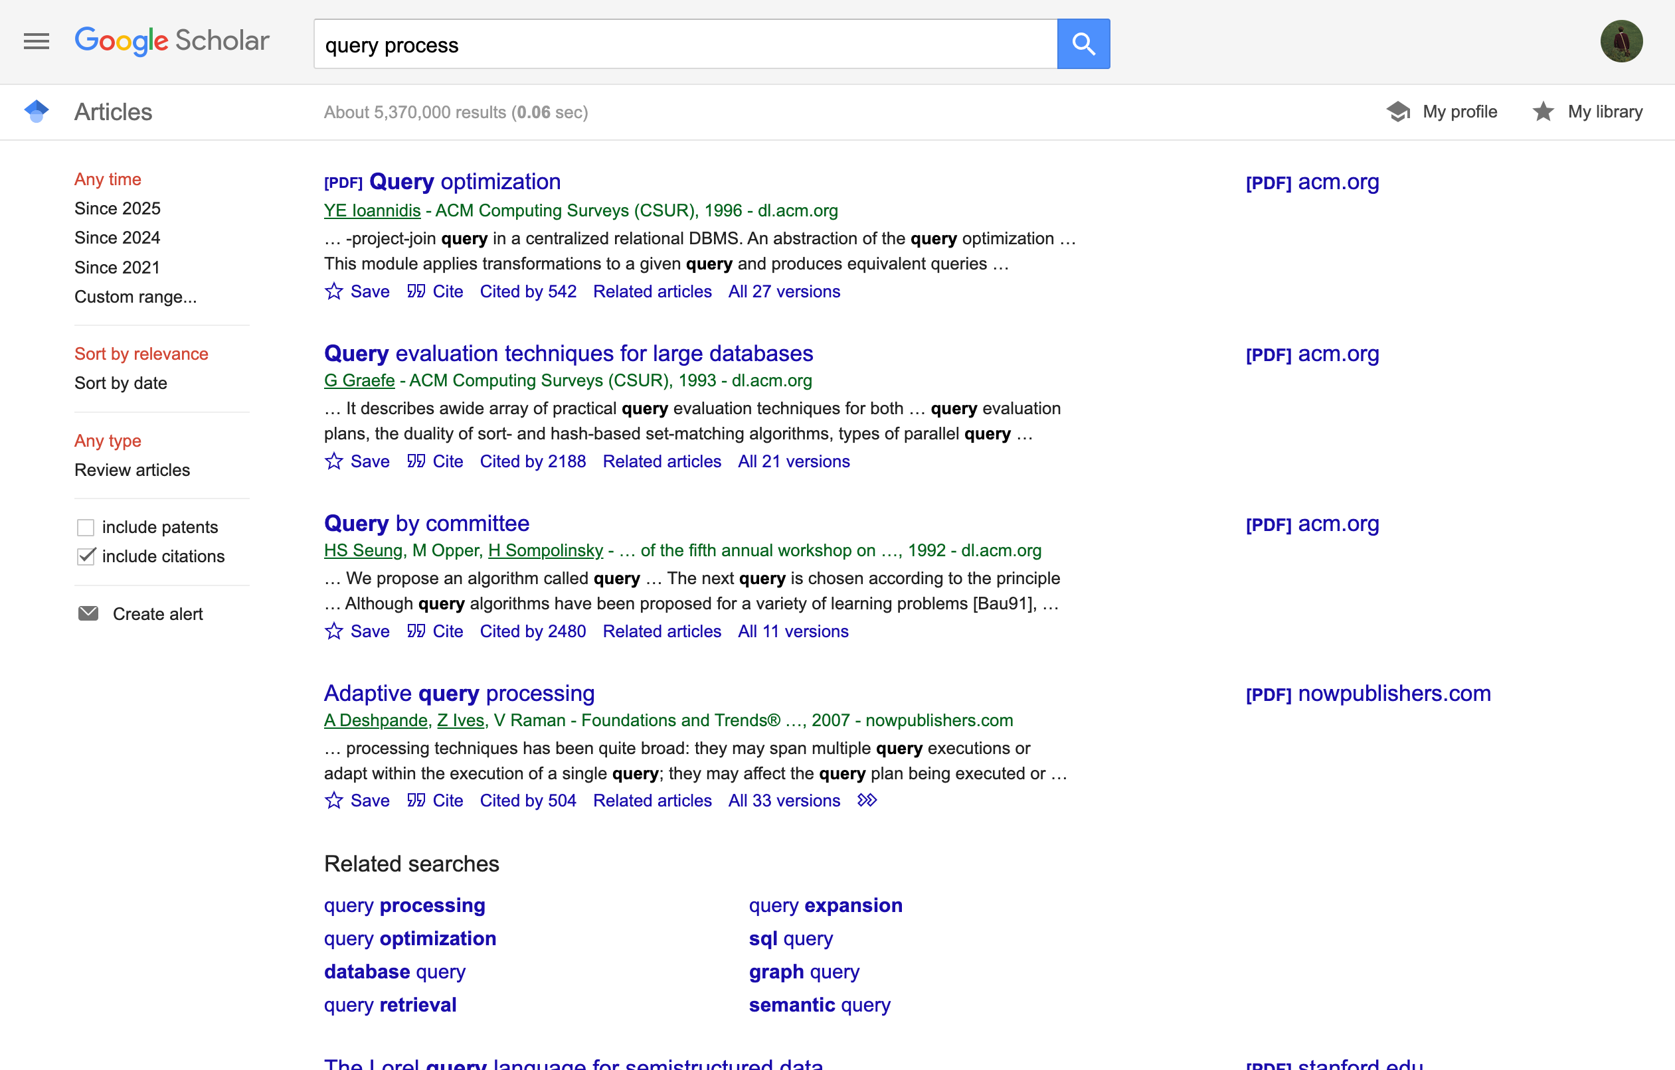Open the Custom range date filter
The height and width of the screenshot is (1070, 1675).
(x=135, y=297)
